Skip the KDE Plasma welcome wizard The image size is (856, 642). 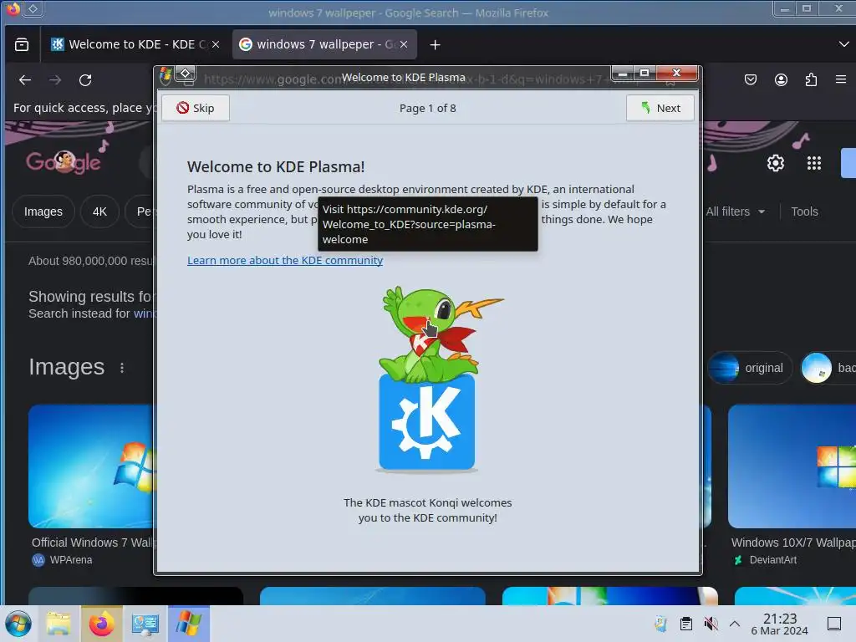196,108
